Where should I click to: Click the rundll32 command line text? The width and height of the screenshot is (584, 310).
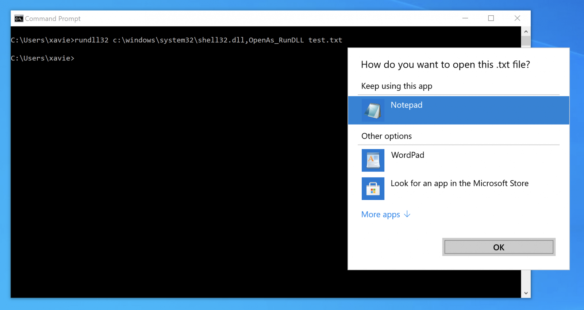176,40
